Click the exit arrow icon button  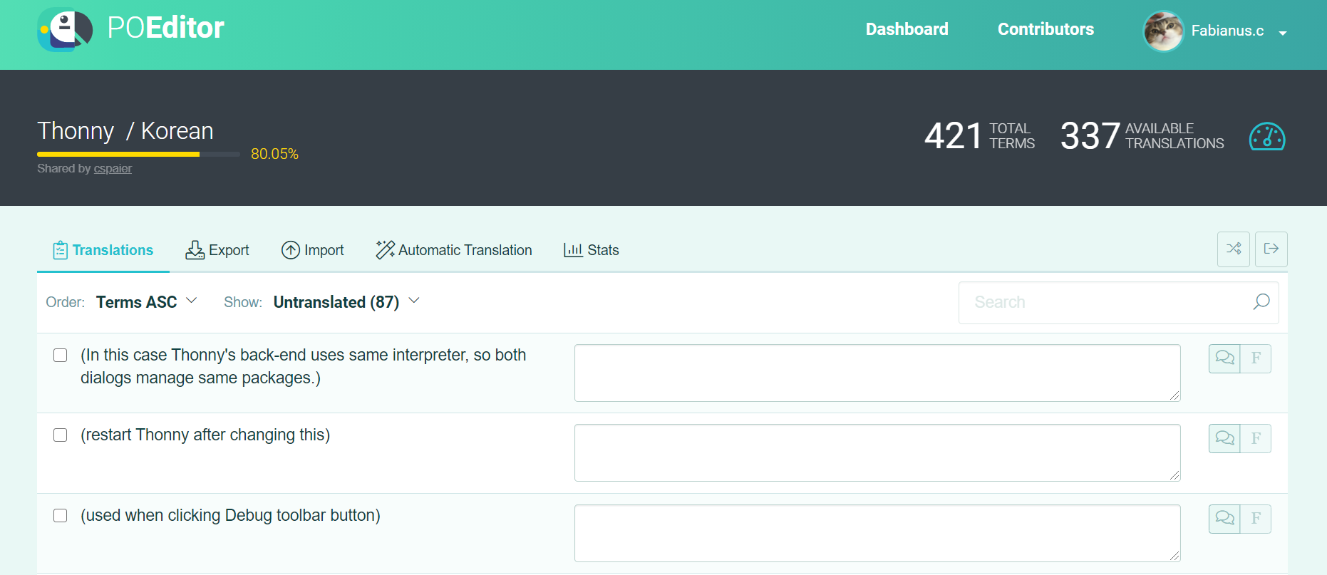[x=1271, y=249]
